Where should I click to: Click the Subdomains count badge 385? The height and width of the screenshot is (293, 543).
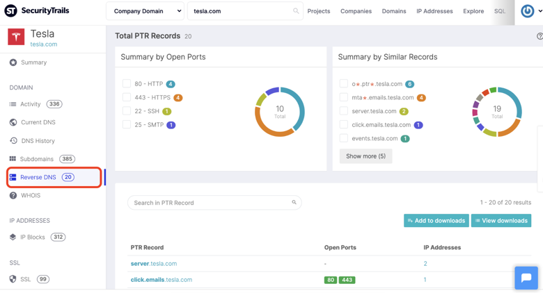coord(68,159)
